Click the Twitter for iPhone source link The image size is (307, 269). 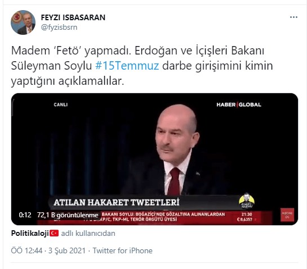[x=123, y=250]
